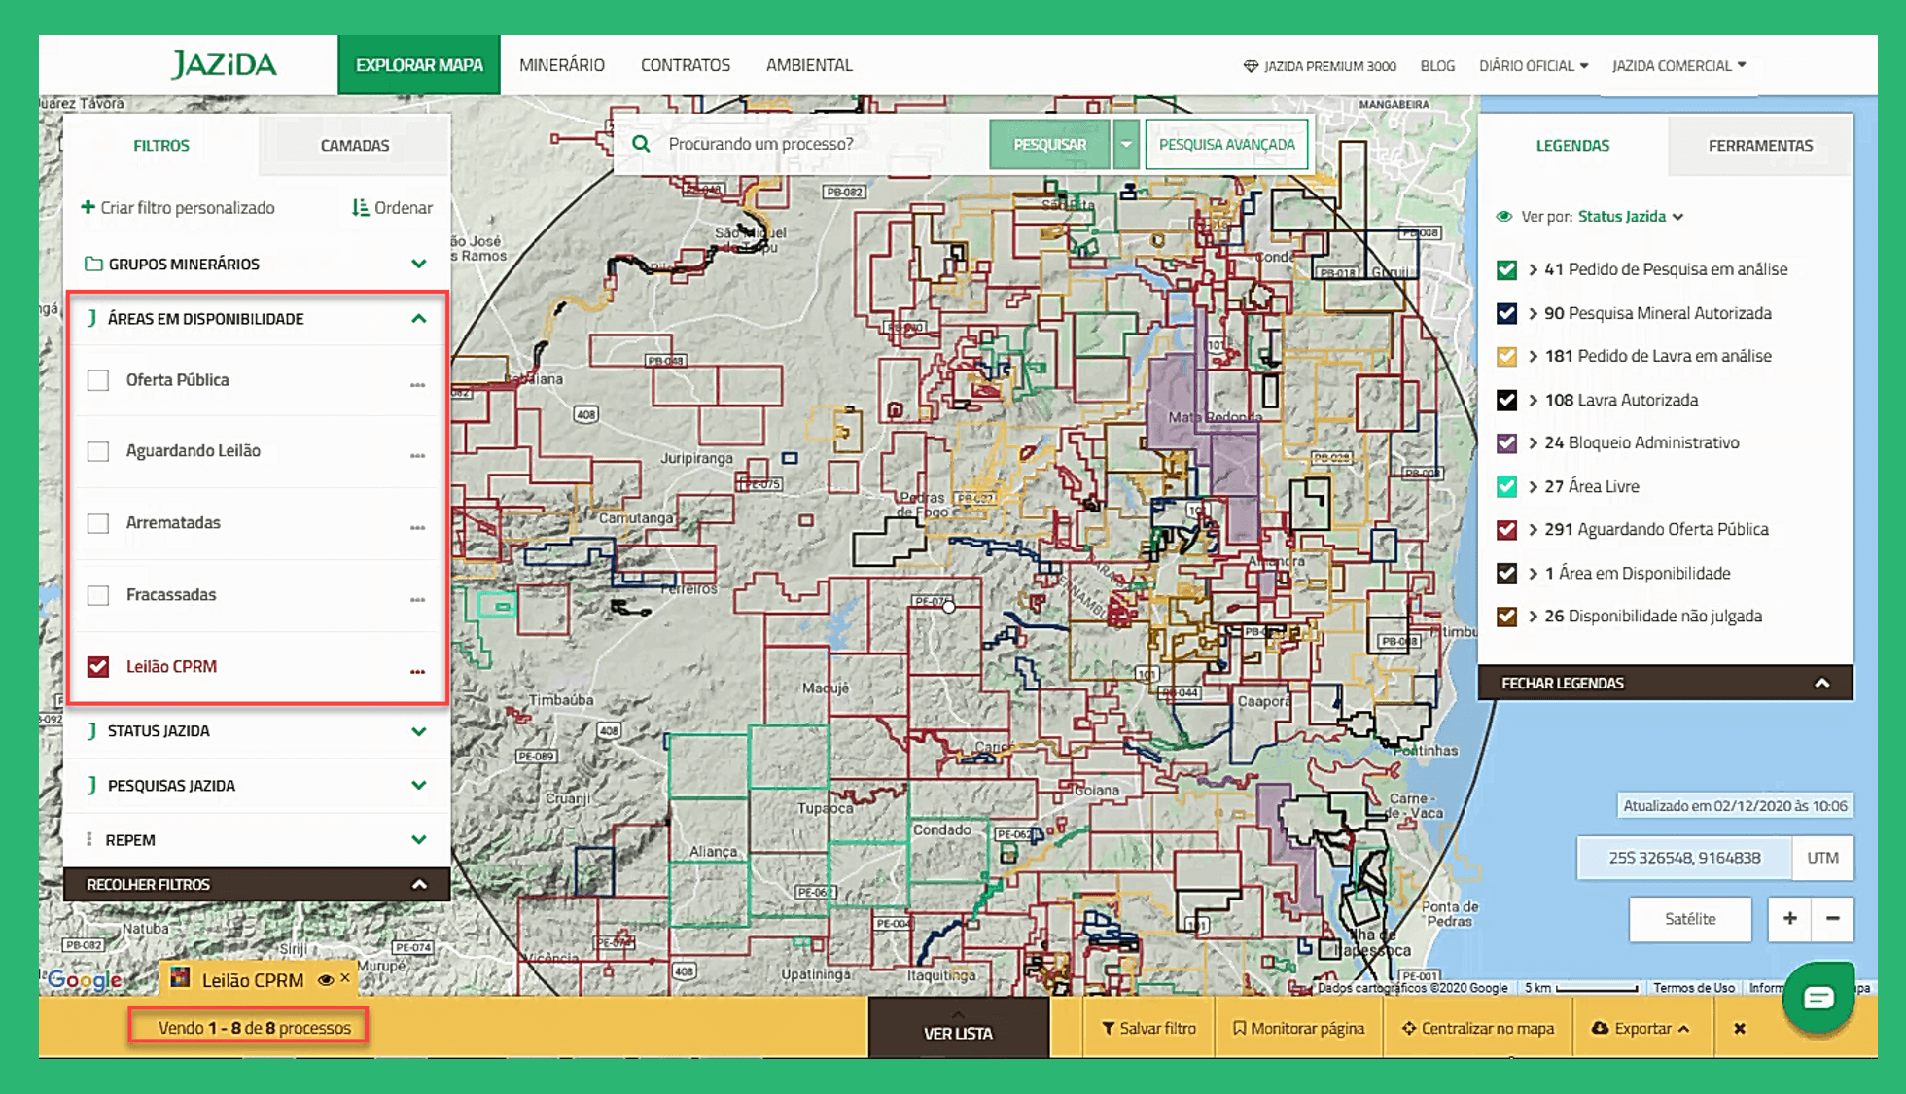1906x1094 pixels.
Task: Toggle Pedido de Pesquisa em análise legend checkbox
Action: pyautogui.click(x=1506, y=269)
